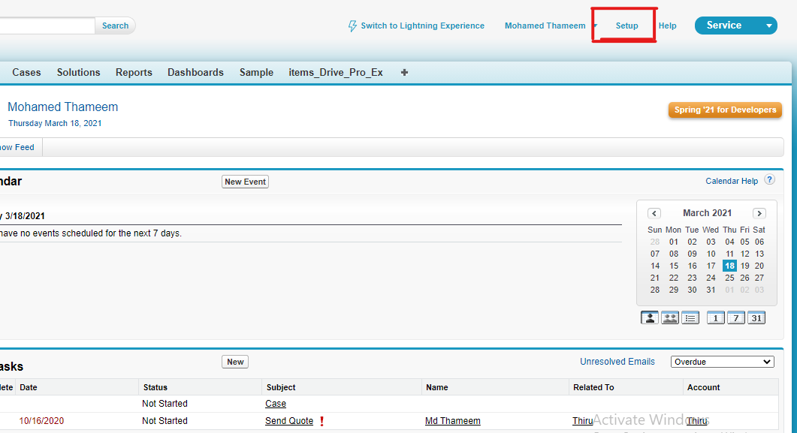Switch to the activity list view

coord(690,317)
